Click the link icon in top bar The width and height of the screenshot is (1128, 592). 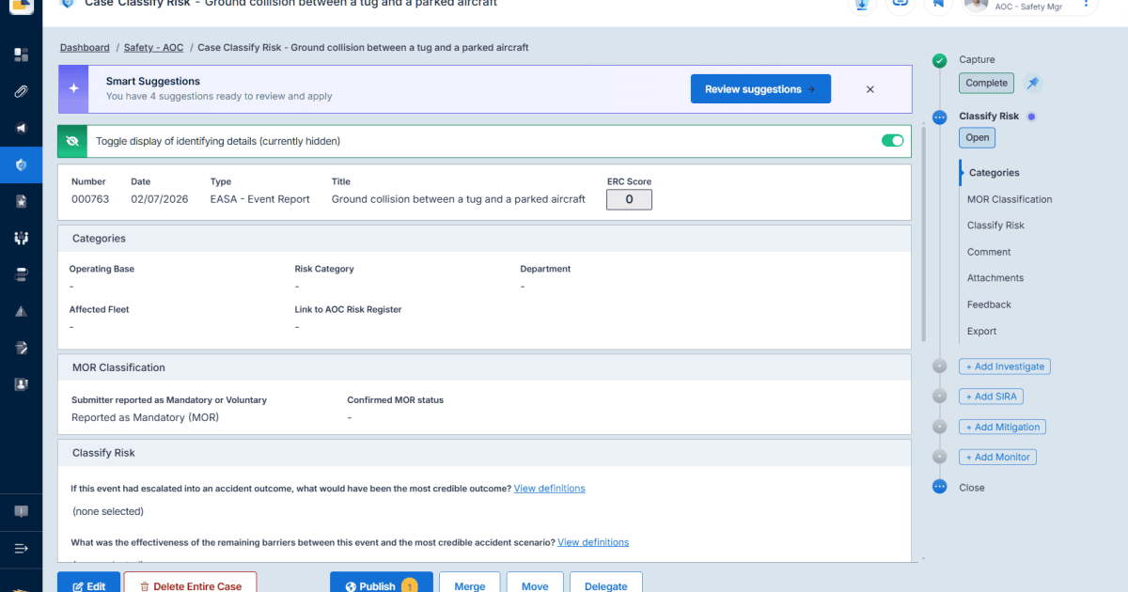tap(900, 4)
